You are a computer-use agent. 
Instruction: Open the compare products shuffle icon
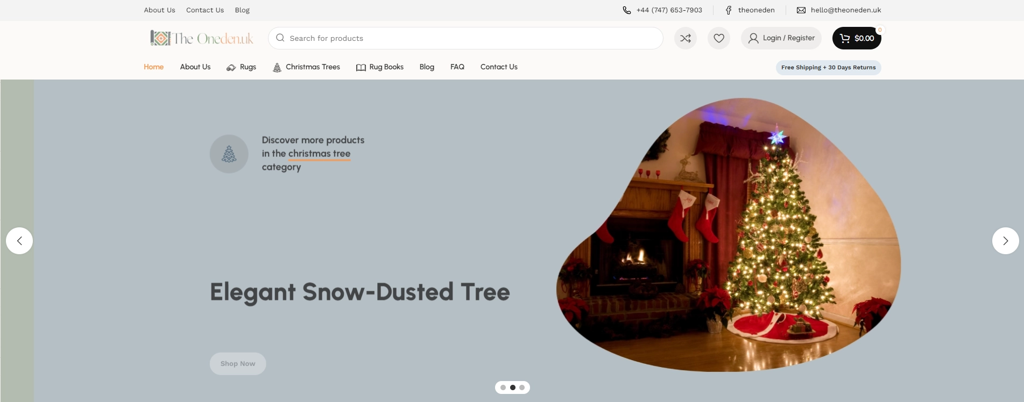click(x=686, y=38)
